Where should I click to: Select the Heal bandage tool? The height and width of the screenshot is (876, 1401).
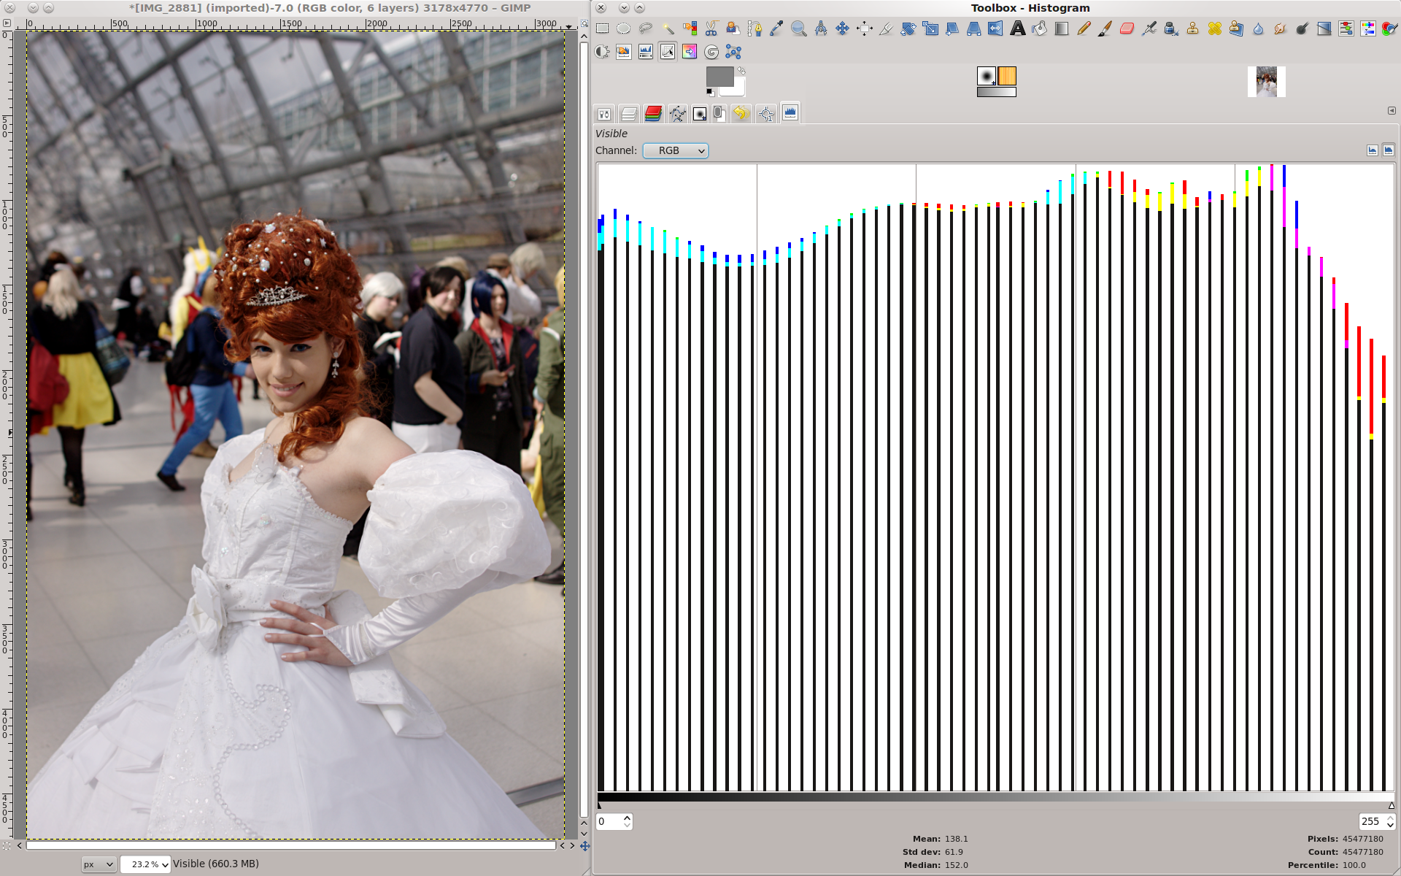[x=1214, y=28]
